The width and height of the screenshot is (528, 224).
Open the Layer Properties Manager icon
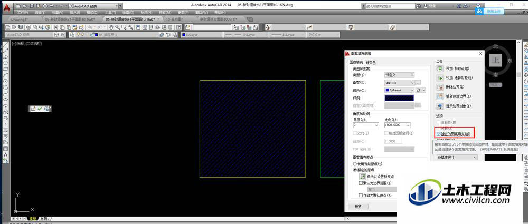click(x=72, y=35)
